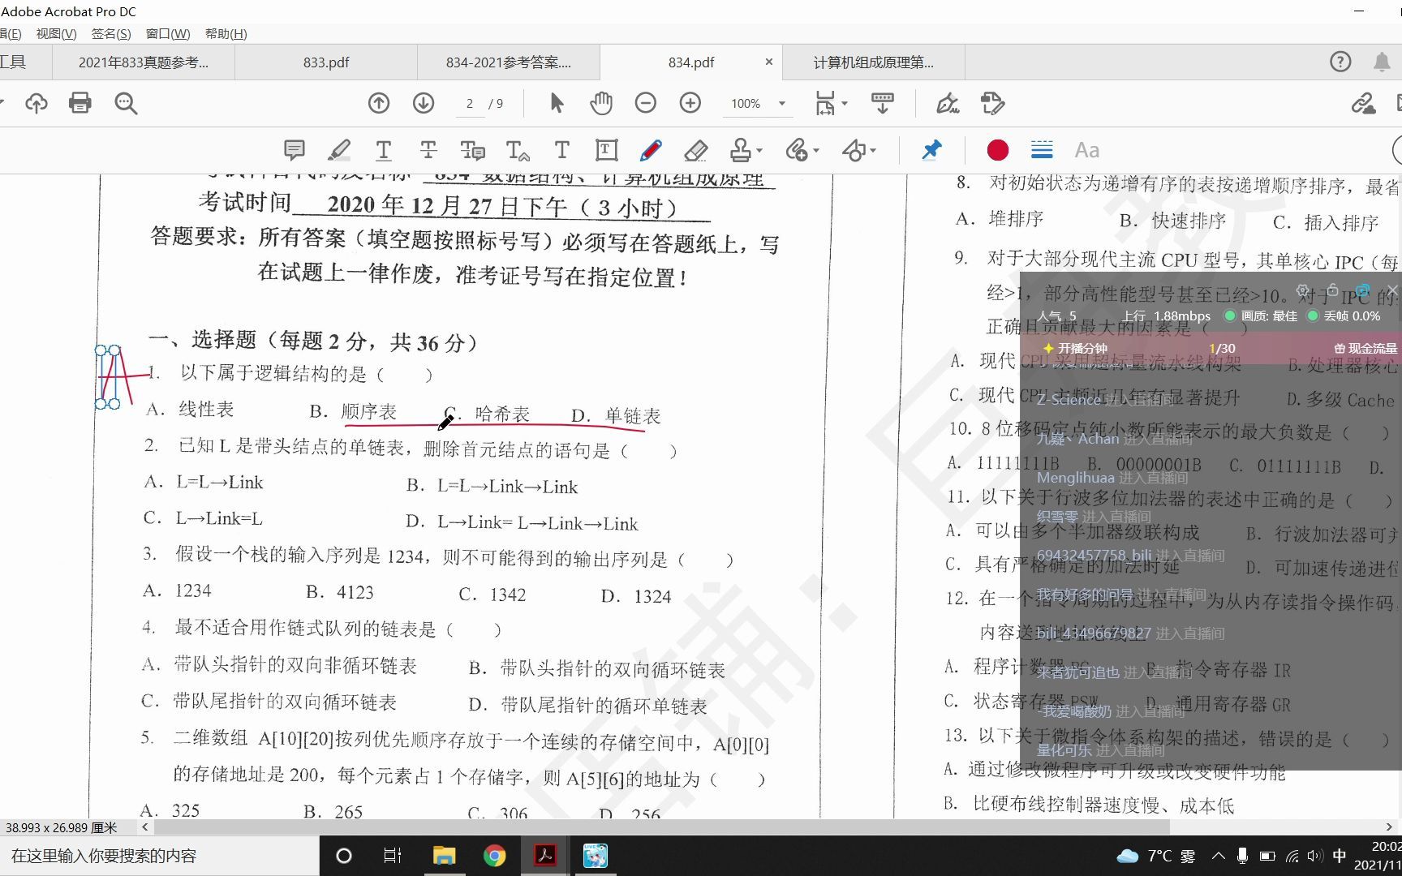
Task: Select the highlight text tool
Action: click(x=339, y=150)
